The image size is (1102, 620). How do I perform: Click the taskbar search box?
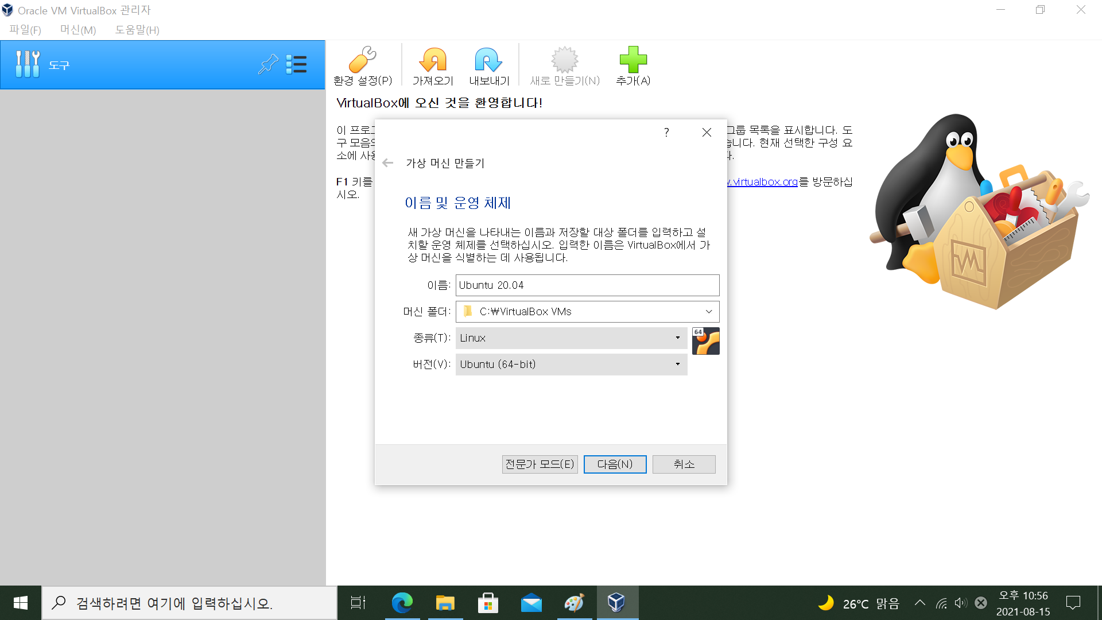189,603
